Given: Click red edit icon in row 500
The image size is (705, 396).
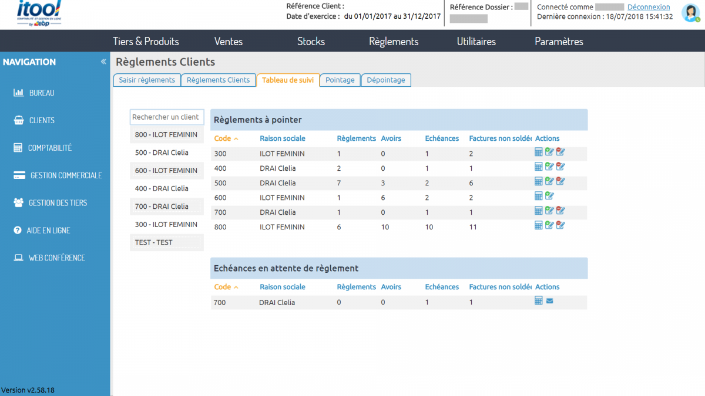Looking at the screenshot, I should [x=560, y=181].
